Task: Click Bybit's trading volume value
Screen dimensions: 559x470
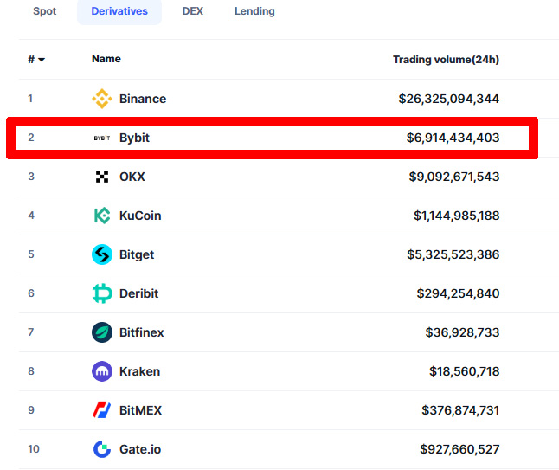Action: tap(453, 138)
